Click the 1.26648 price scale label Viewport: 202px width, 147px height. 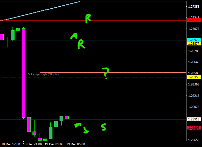tap(194, 62)
